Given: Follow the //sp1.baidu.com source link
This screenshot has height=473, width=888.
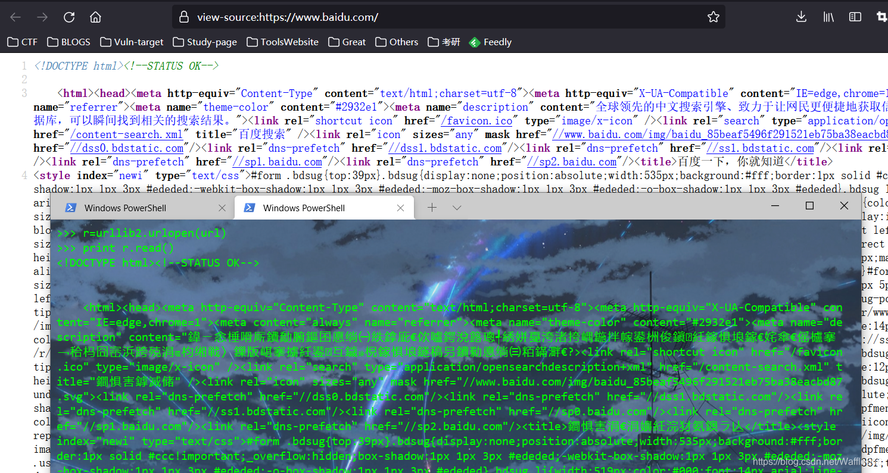Looking at the screenshot, I should coord(277,162).
